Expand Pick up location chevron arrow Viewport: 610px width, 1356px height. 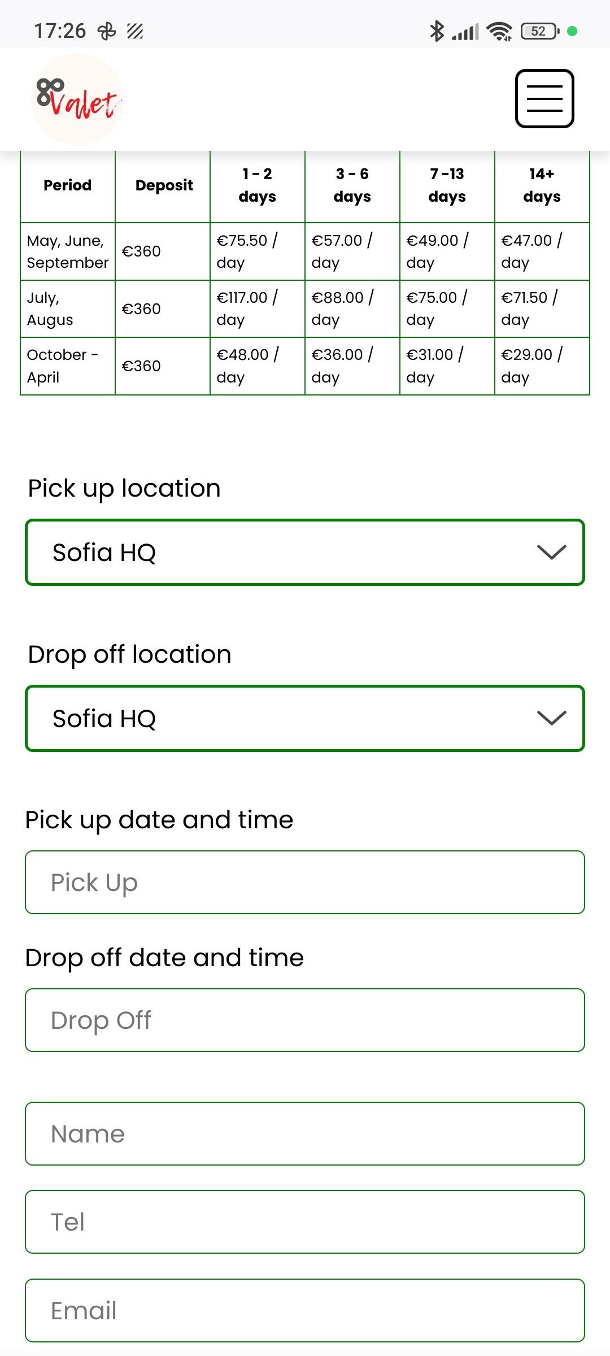click(x=551, y=552)
